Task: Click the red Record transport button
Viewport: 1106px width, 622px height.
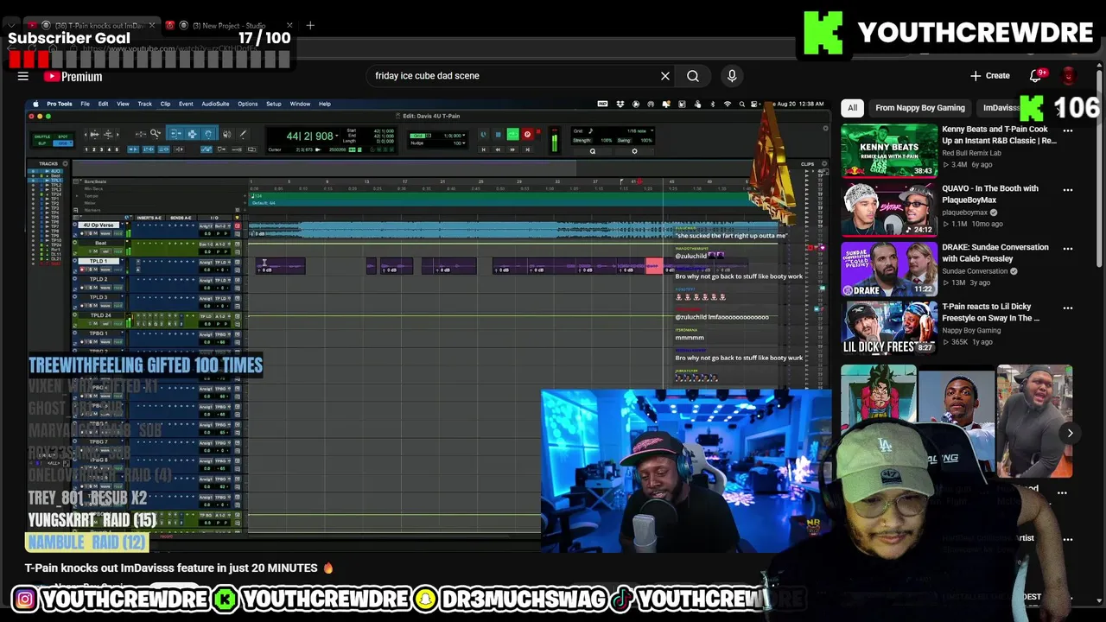Action: (x=527, y=134)
